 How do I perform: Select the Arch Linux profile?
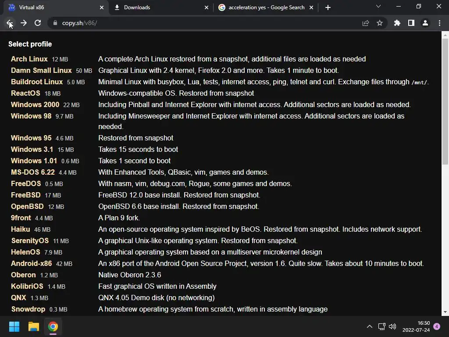click(29, 59)
